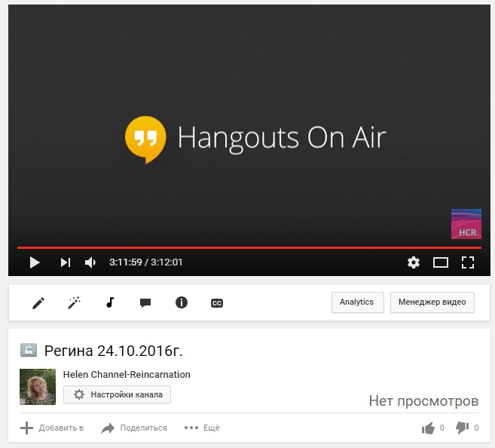Expand the Ещё more options menu
Viewport: 495px width, 448px height.
(202, 428)
